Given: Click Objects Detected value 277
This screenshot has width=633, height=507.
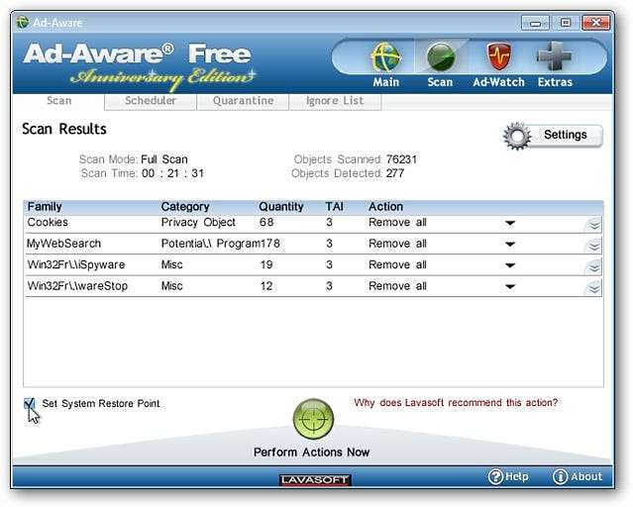Looking at the screenshot, I should coord(395,173).
